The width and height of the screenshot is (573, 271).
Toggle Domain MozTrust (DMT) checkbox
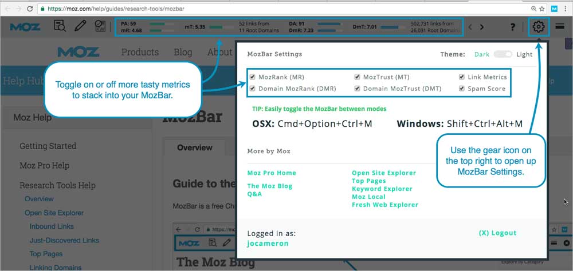click(x=357, y=88)
